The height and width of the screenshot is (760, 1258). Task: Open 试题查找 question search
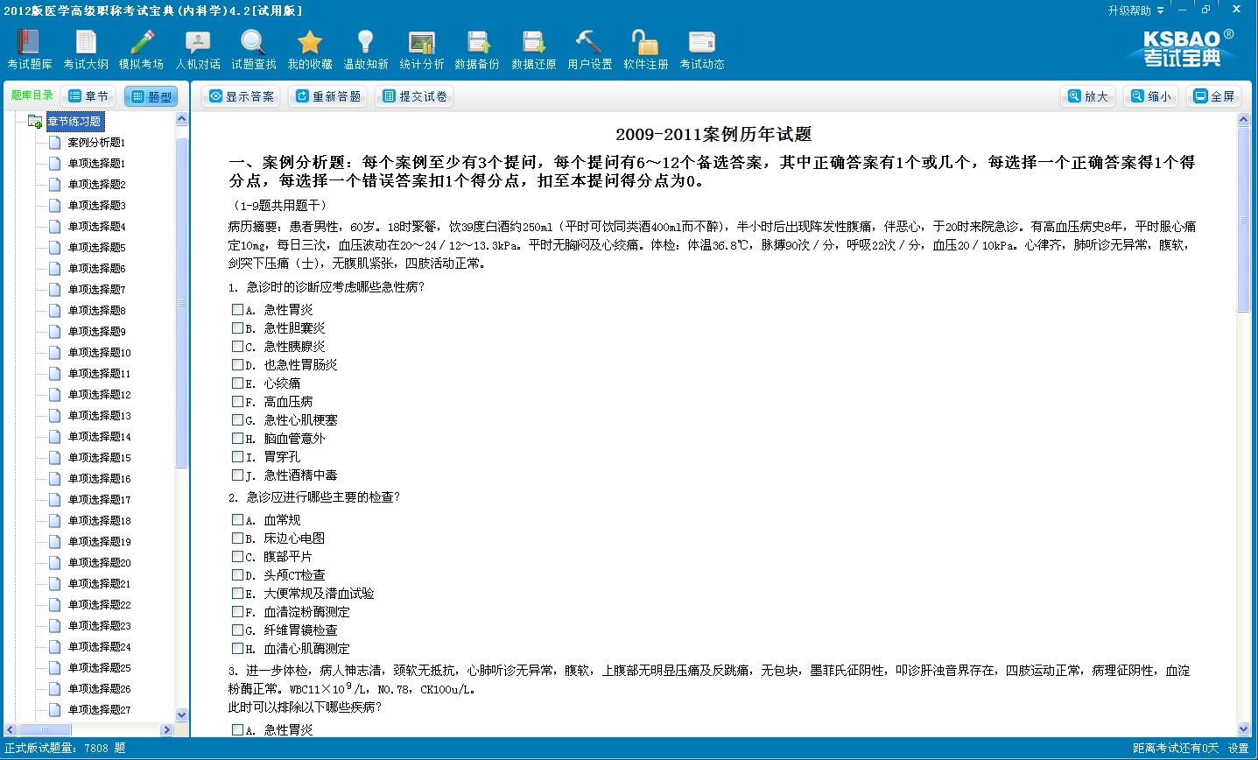point(253,48)
